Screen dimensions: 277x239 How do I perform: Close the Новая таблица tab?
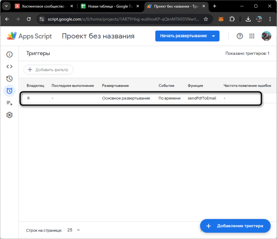(138, 6)
